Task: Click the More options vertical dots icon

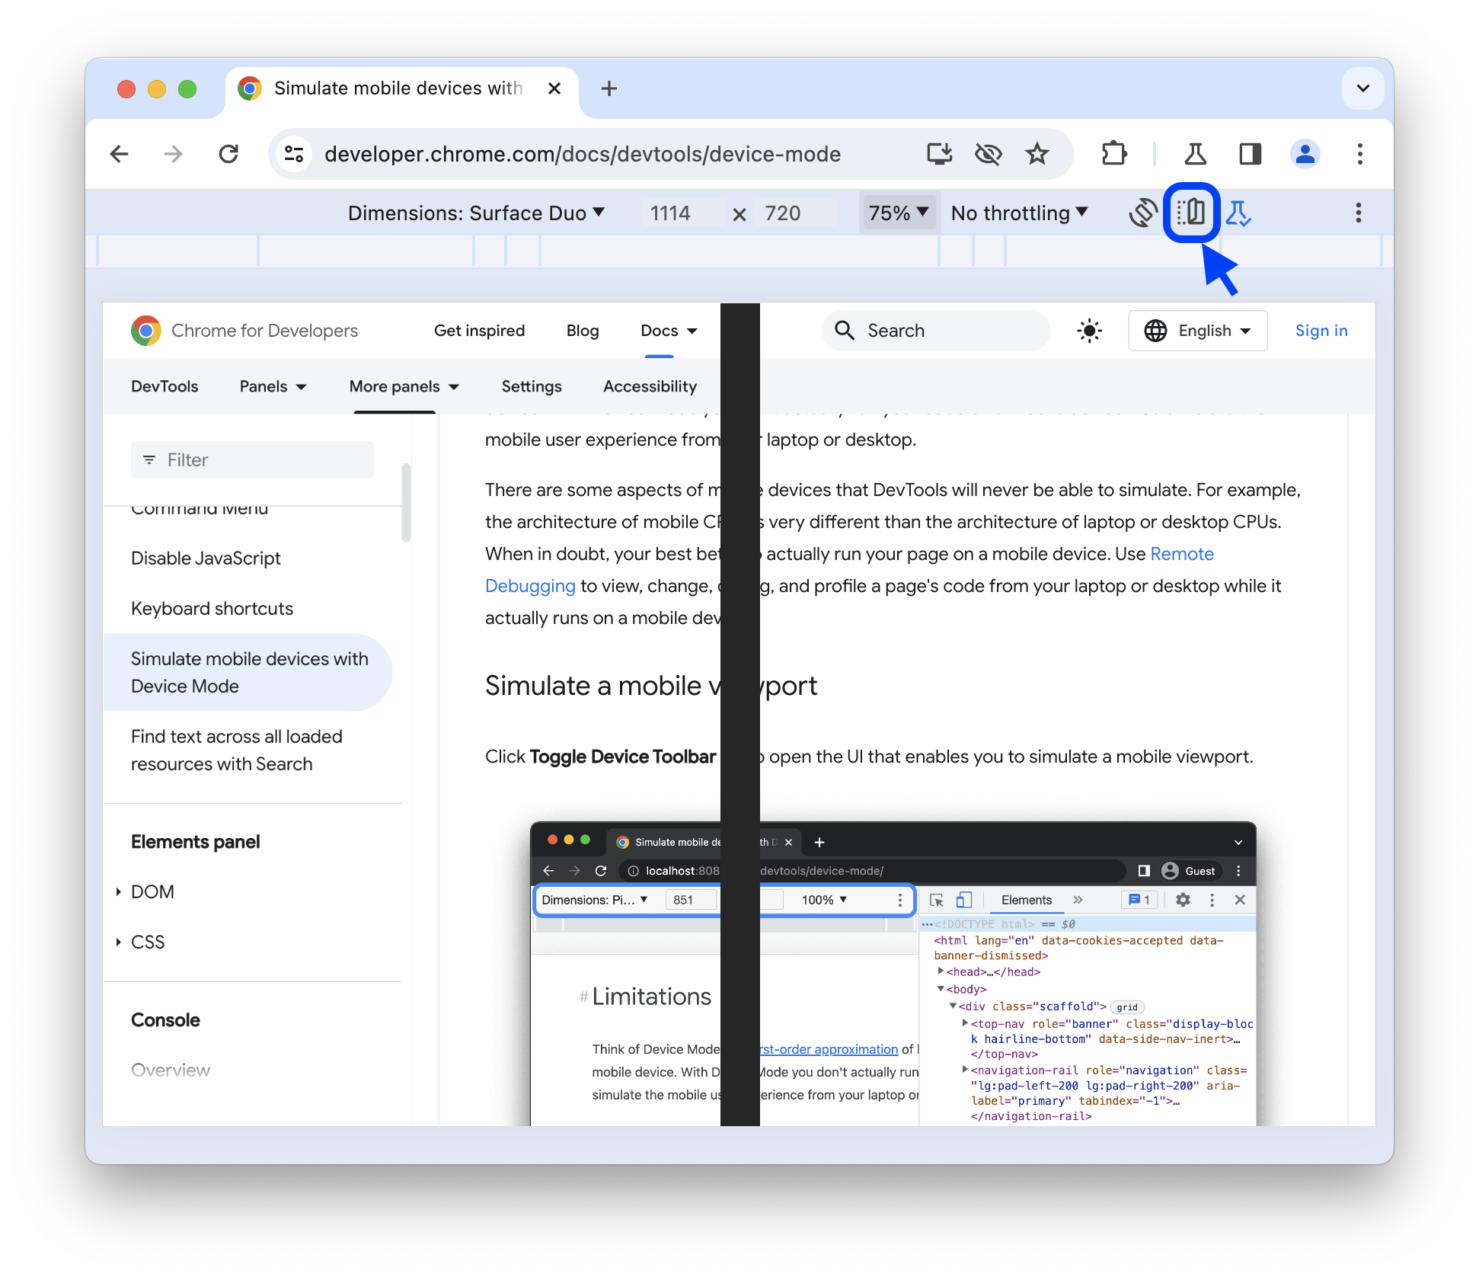Action: click(1357, 214)
